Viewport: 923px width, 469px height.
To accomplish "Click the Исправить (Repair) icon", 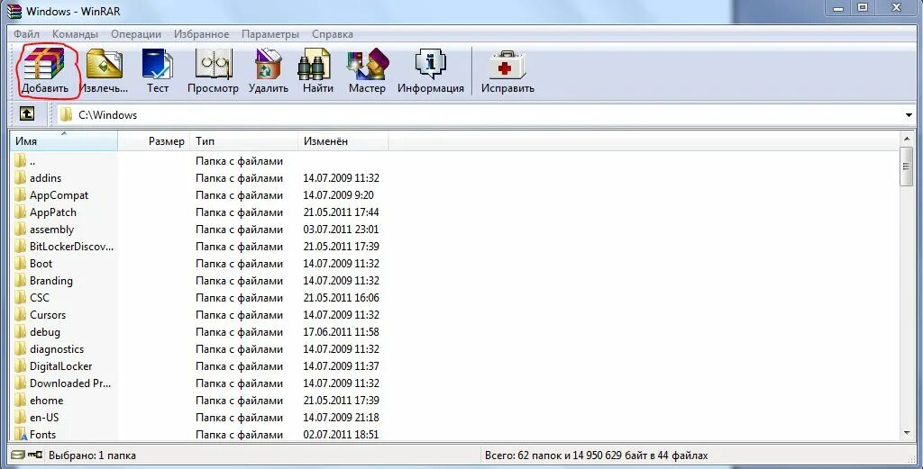I will click(507, 64).
